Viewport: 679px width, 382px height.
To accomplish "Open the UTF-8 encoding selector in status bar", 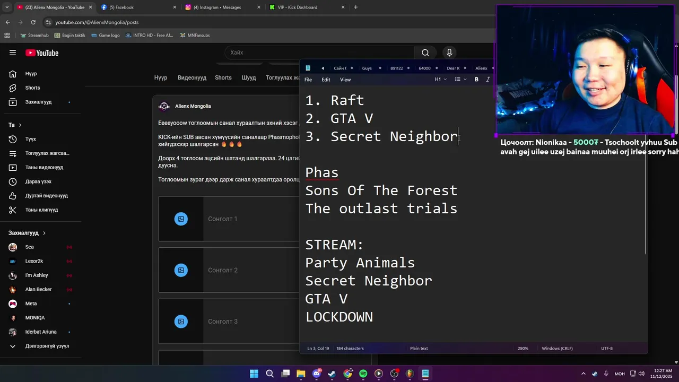I will point(607,349).
